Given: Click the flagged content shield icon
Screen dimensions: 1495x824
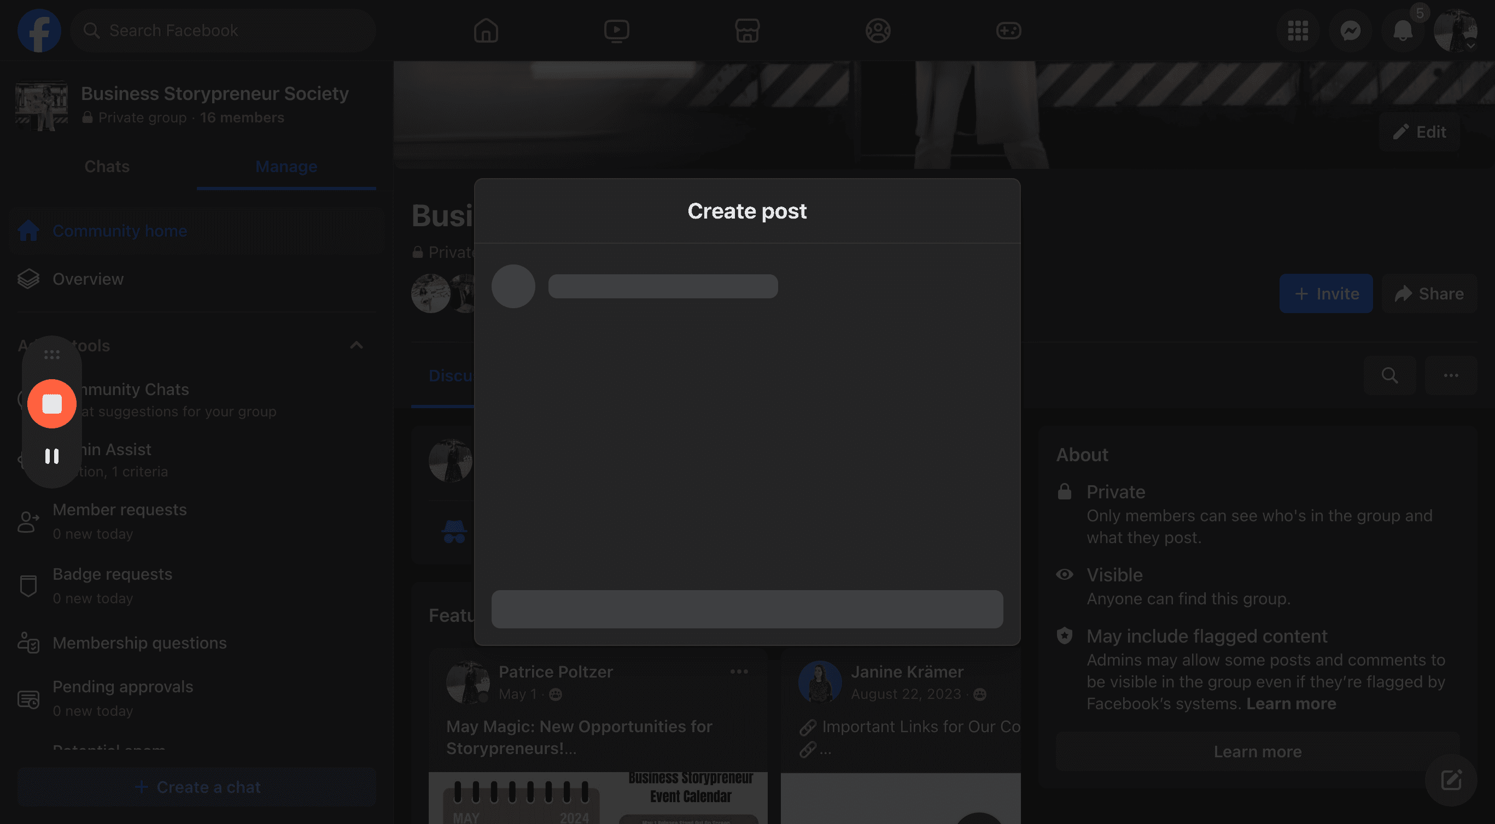Looking at the screenshot, I should [x=1064, y=636].
